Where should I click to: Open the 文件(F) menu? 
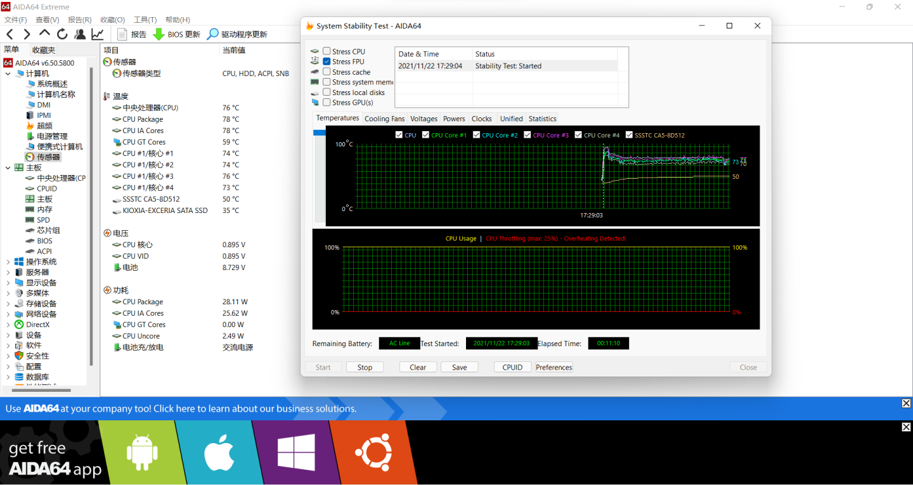click(15, 20)
